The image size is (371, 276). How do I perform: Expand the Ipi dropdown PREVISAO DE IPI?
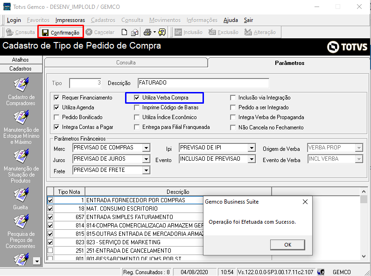[252, 148]
